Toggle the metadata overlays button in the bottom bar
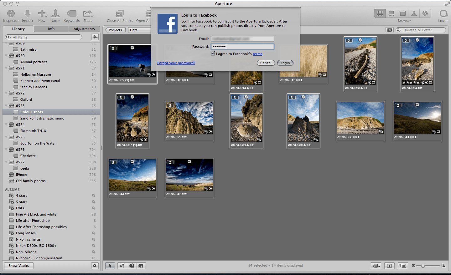This screenshot has width=451, height=275. [402, 266]
